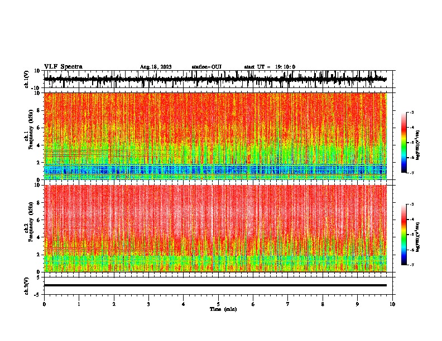442x341 pixels.
Task: Click the "-10" tick on ch.1 voltage axis
Action: (36, 88)
